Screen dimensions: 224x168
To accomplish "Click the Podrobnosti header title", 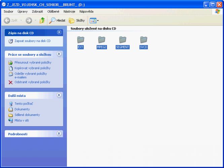I will pos(18,134).
